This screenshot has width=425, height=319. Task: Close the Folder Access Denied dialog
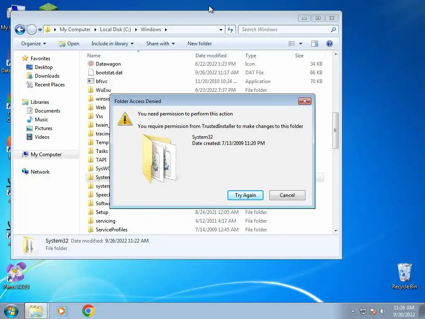point(305,101)
